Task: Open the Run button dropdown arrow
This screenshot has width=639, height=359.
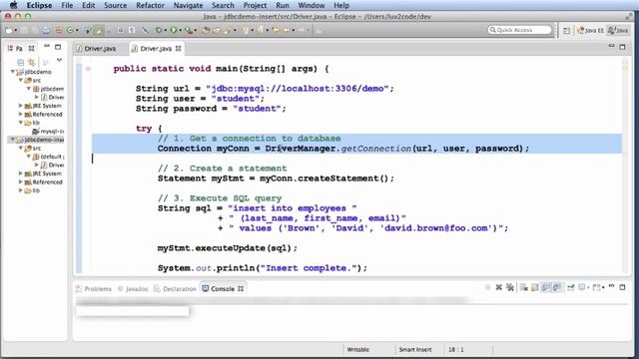Action: tap(180, 31)
